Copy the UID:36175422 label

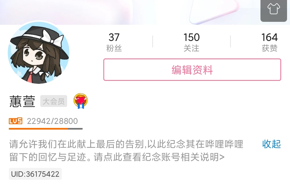tap(35, 174)
